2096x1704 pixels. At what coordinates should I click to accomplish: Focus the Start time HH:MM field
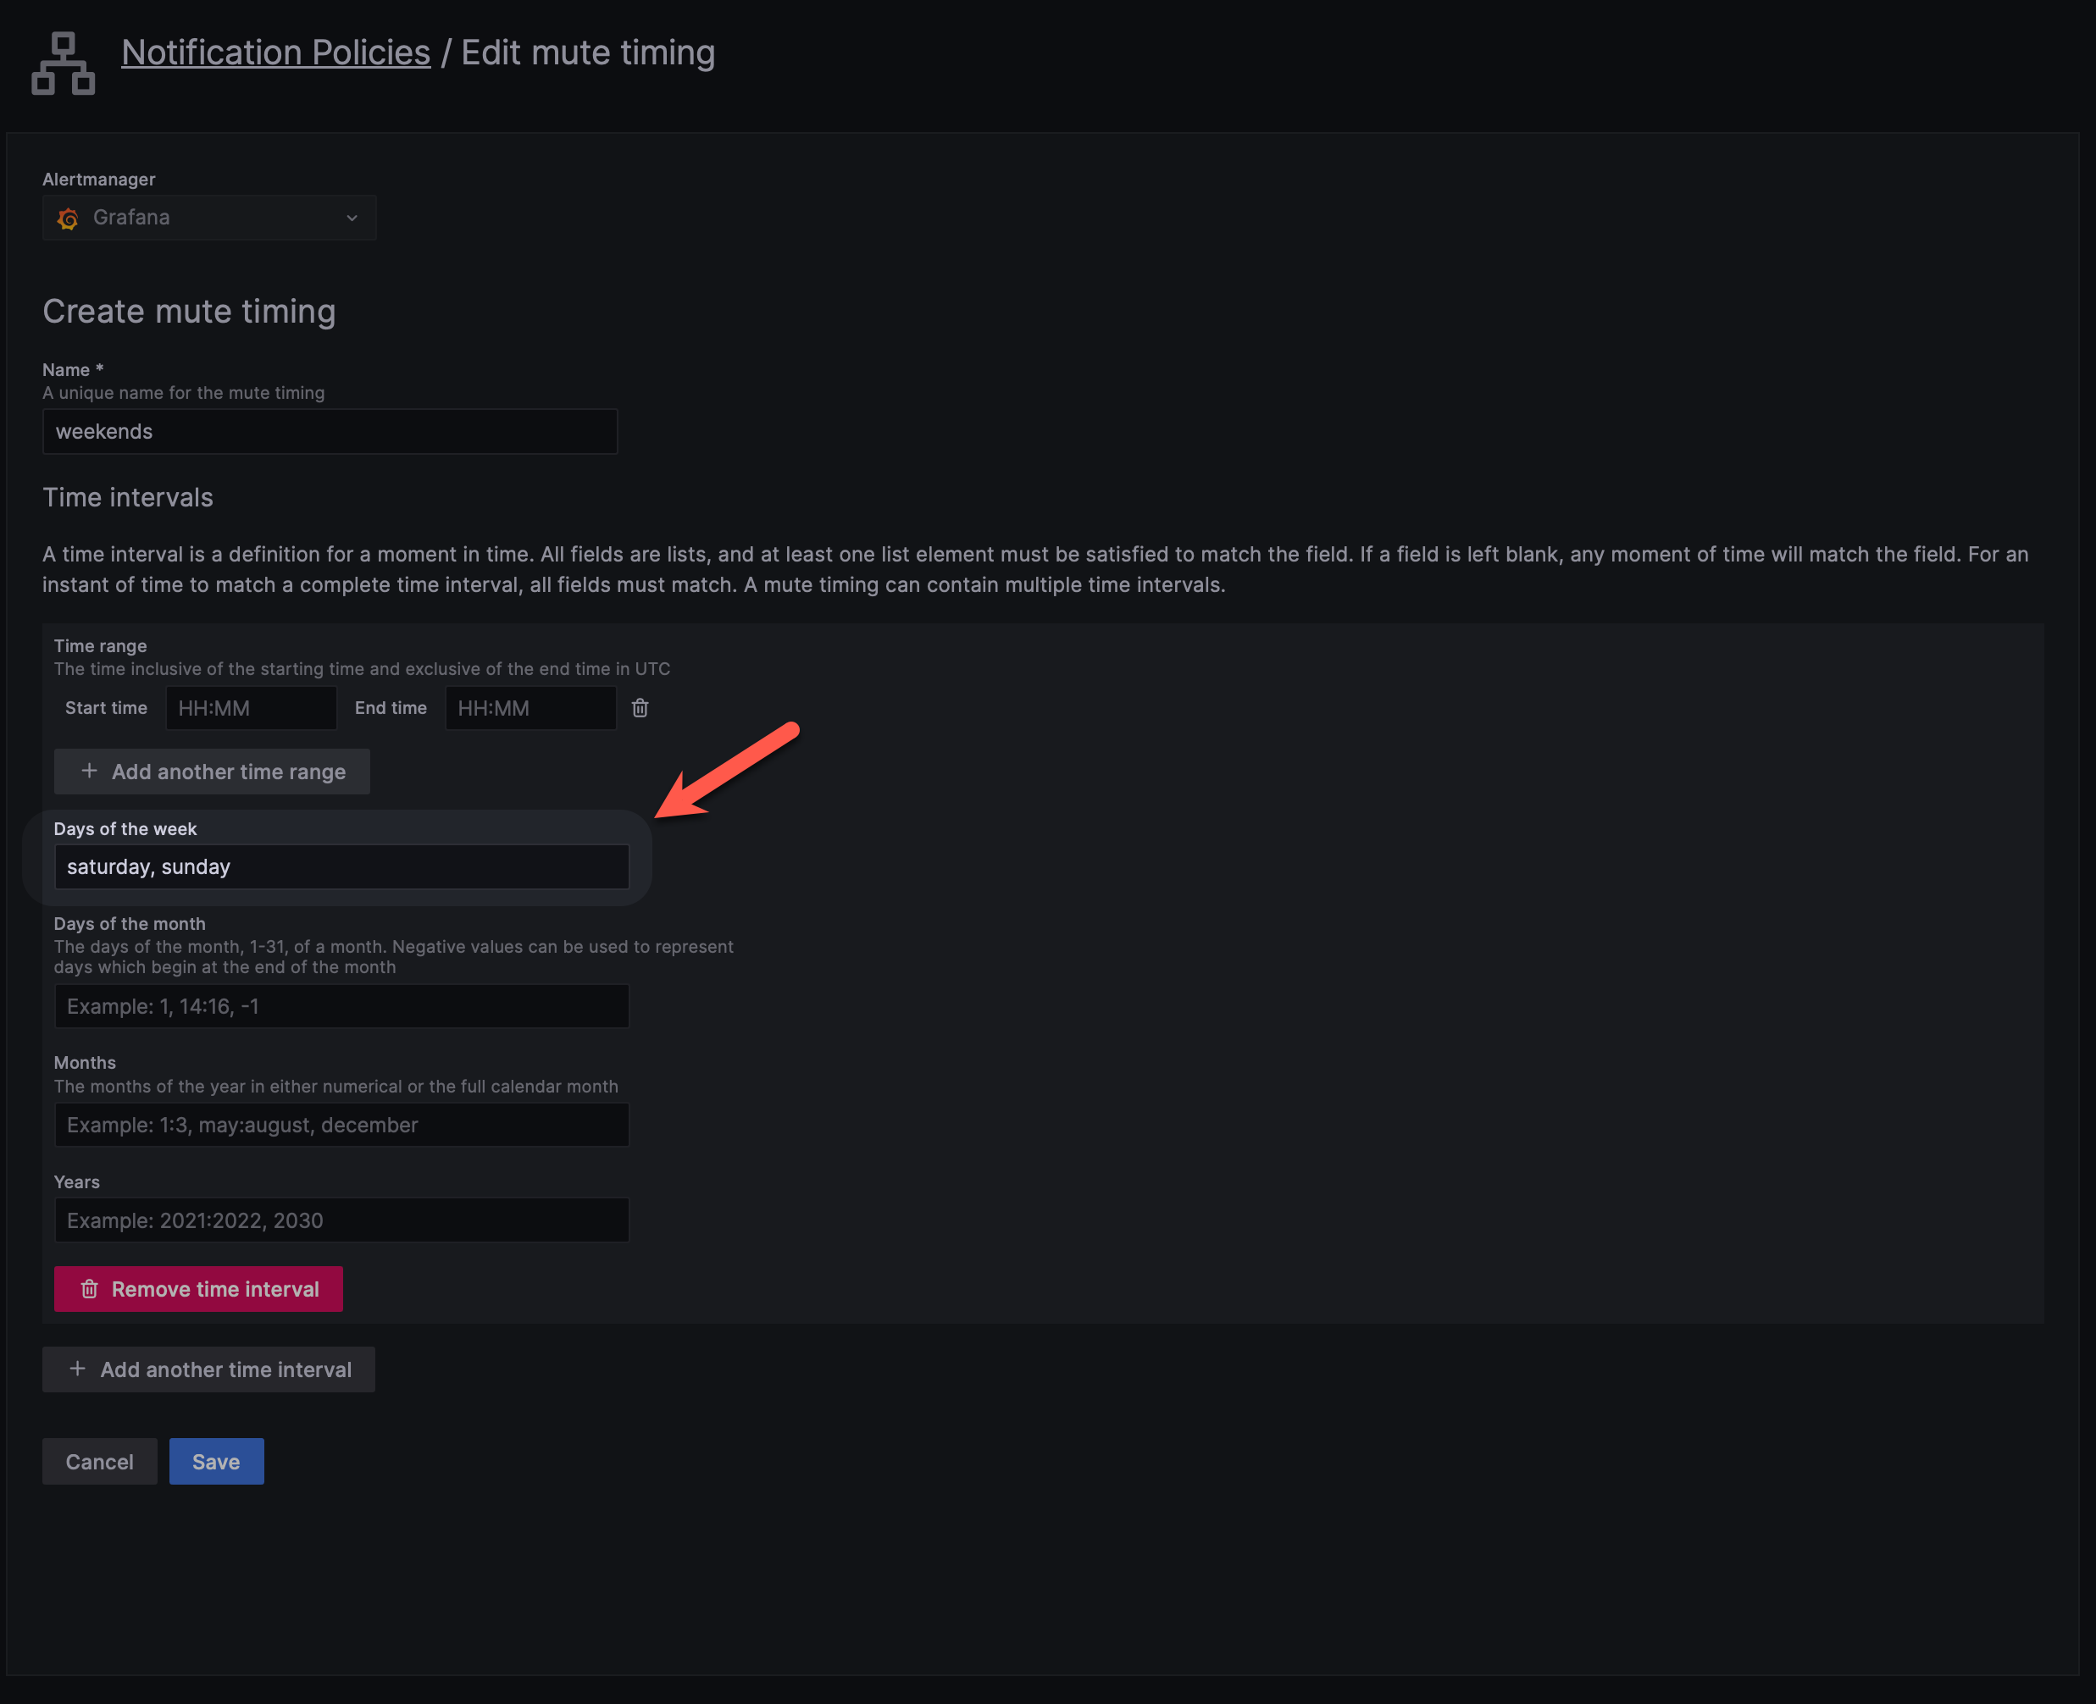pyautogui.click(x=252, y=706)
